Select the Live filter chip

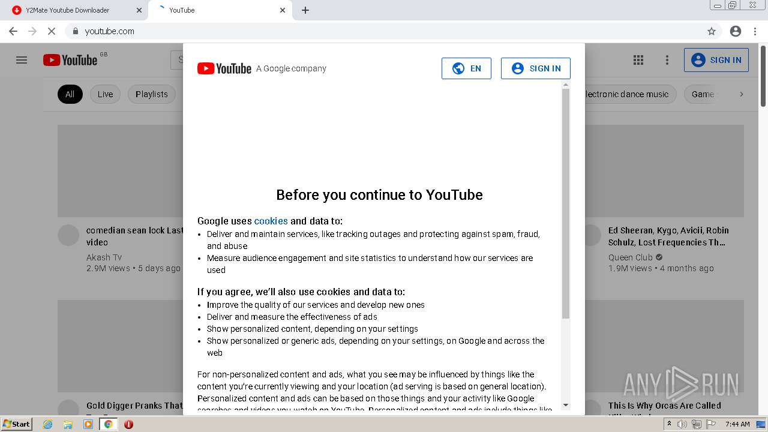tap(105, 94)
